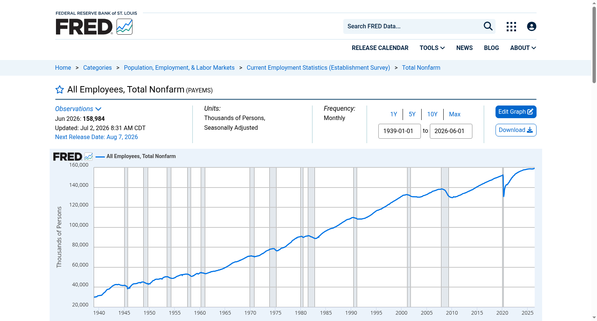597x321 pixels.
Task: Open Categories breadcrumb link
Action: [97, 67]
